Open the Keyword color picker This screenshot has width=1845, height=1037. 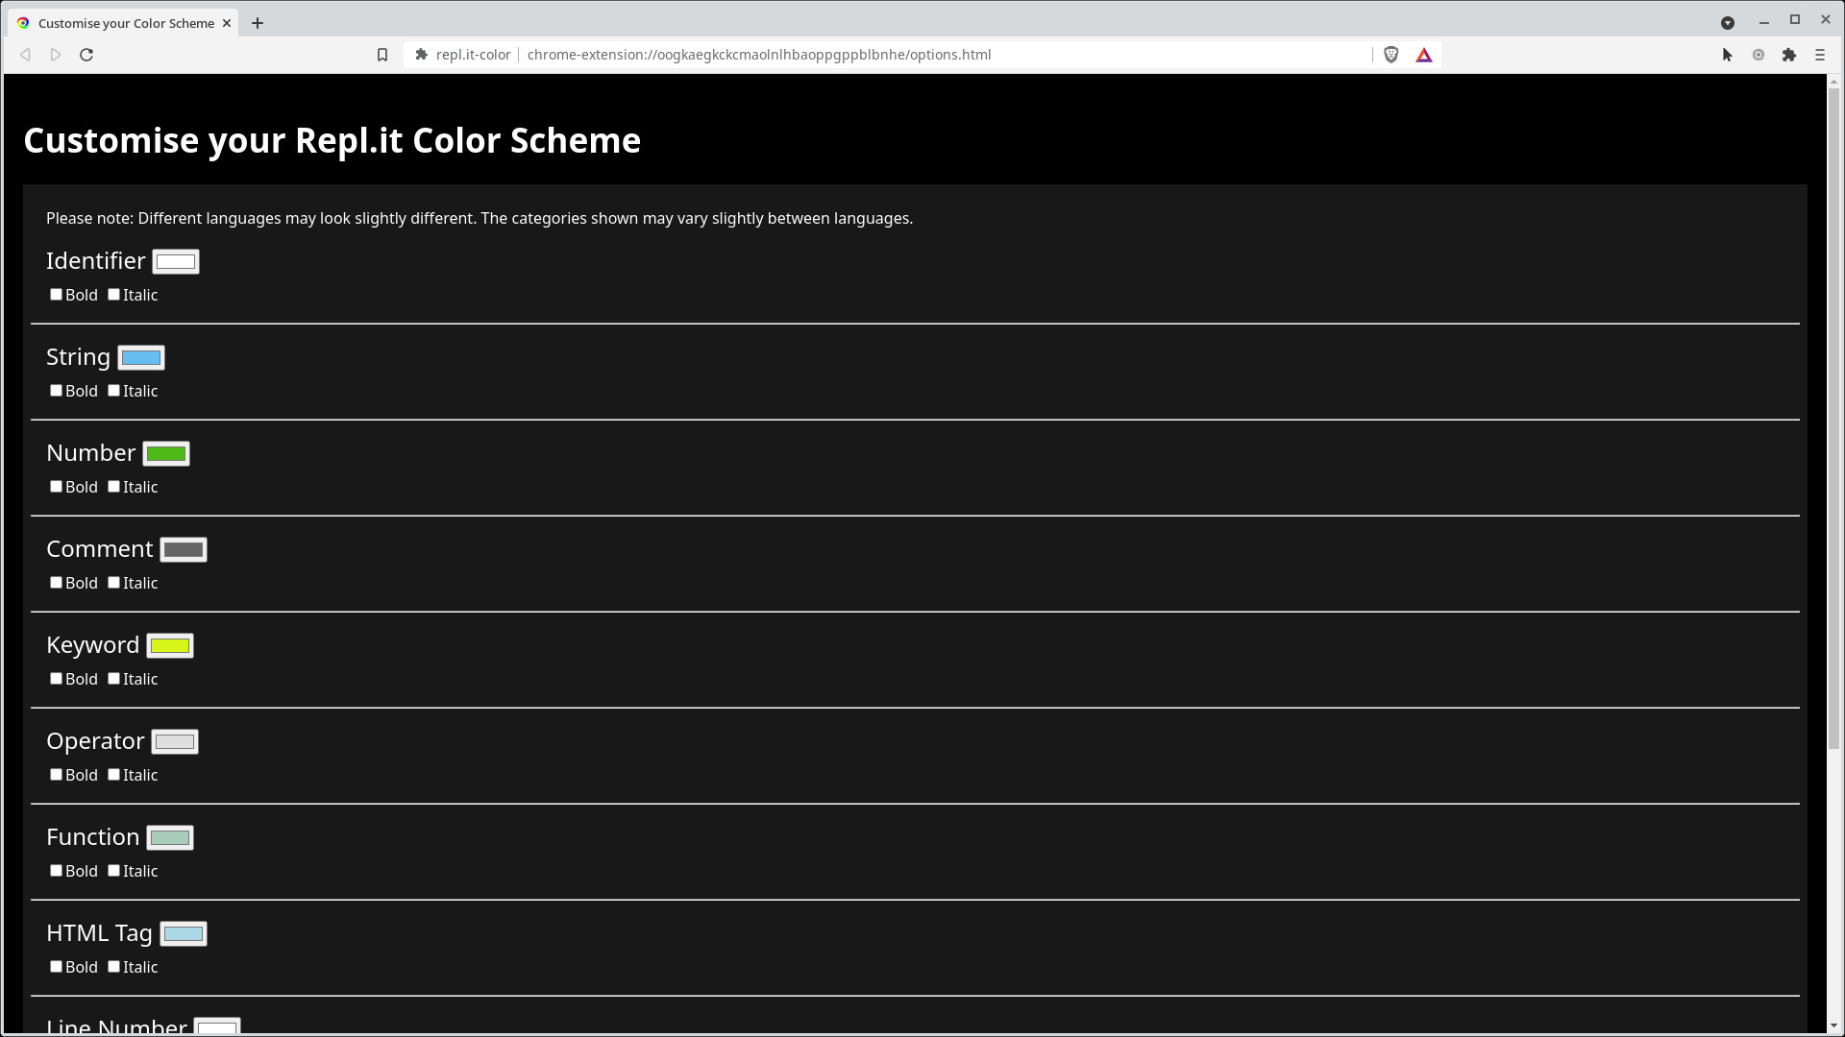(170, 645)
